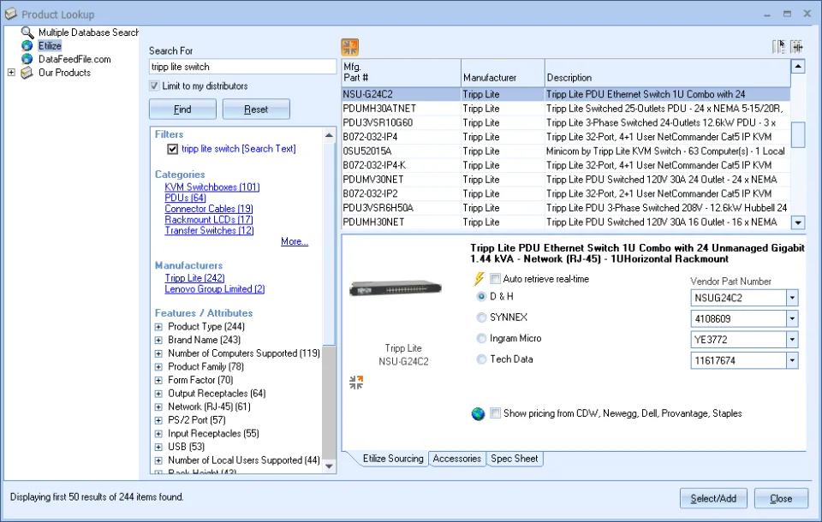Select the SYNNEX radio button

(481, 317)
